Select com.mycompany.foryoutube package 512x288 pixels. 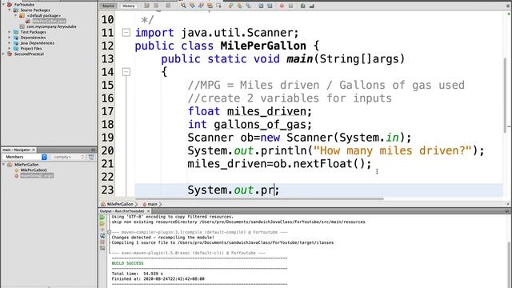click(51, 26)
